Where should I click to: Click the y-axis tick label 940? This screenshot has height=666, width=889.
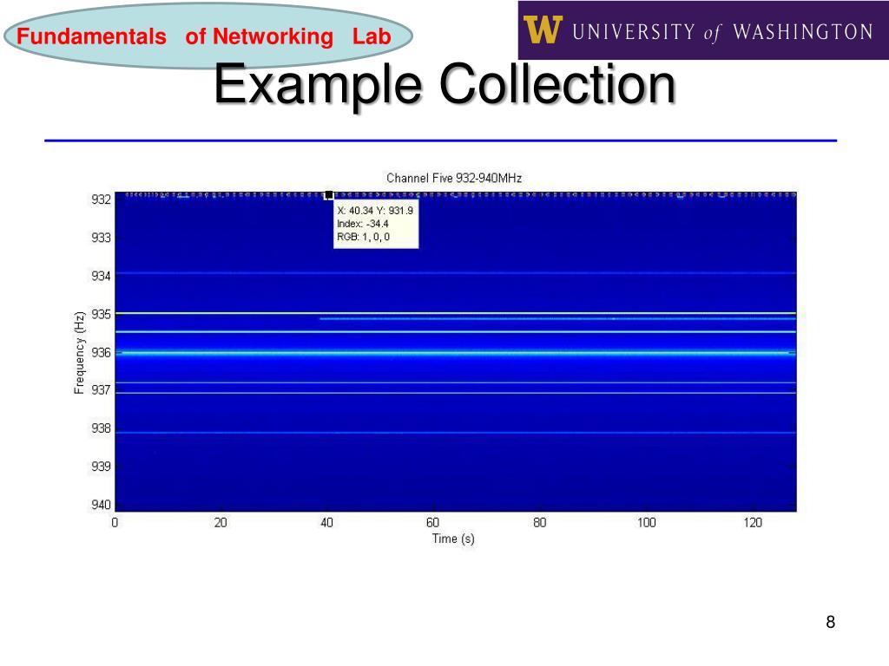(x=101, y=505)
